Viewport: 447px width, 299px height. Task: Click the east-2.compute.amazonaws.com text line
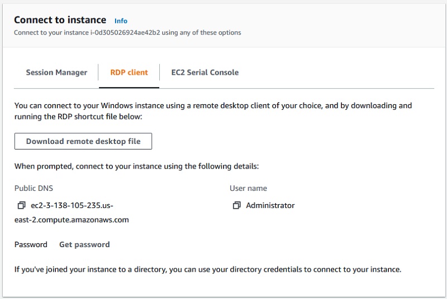(72, 220)
